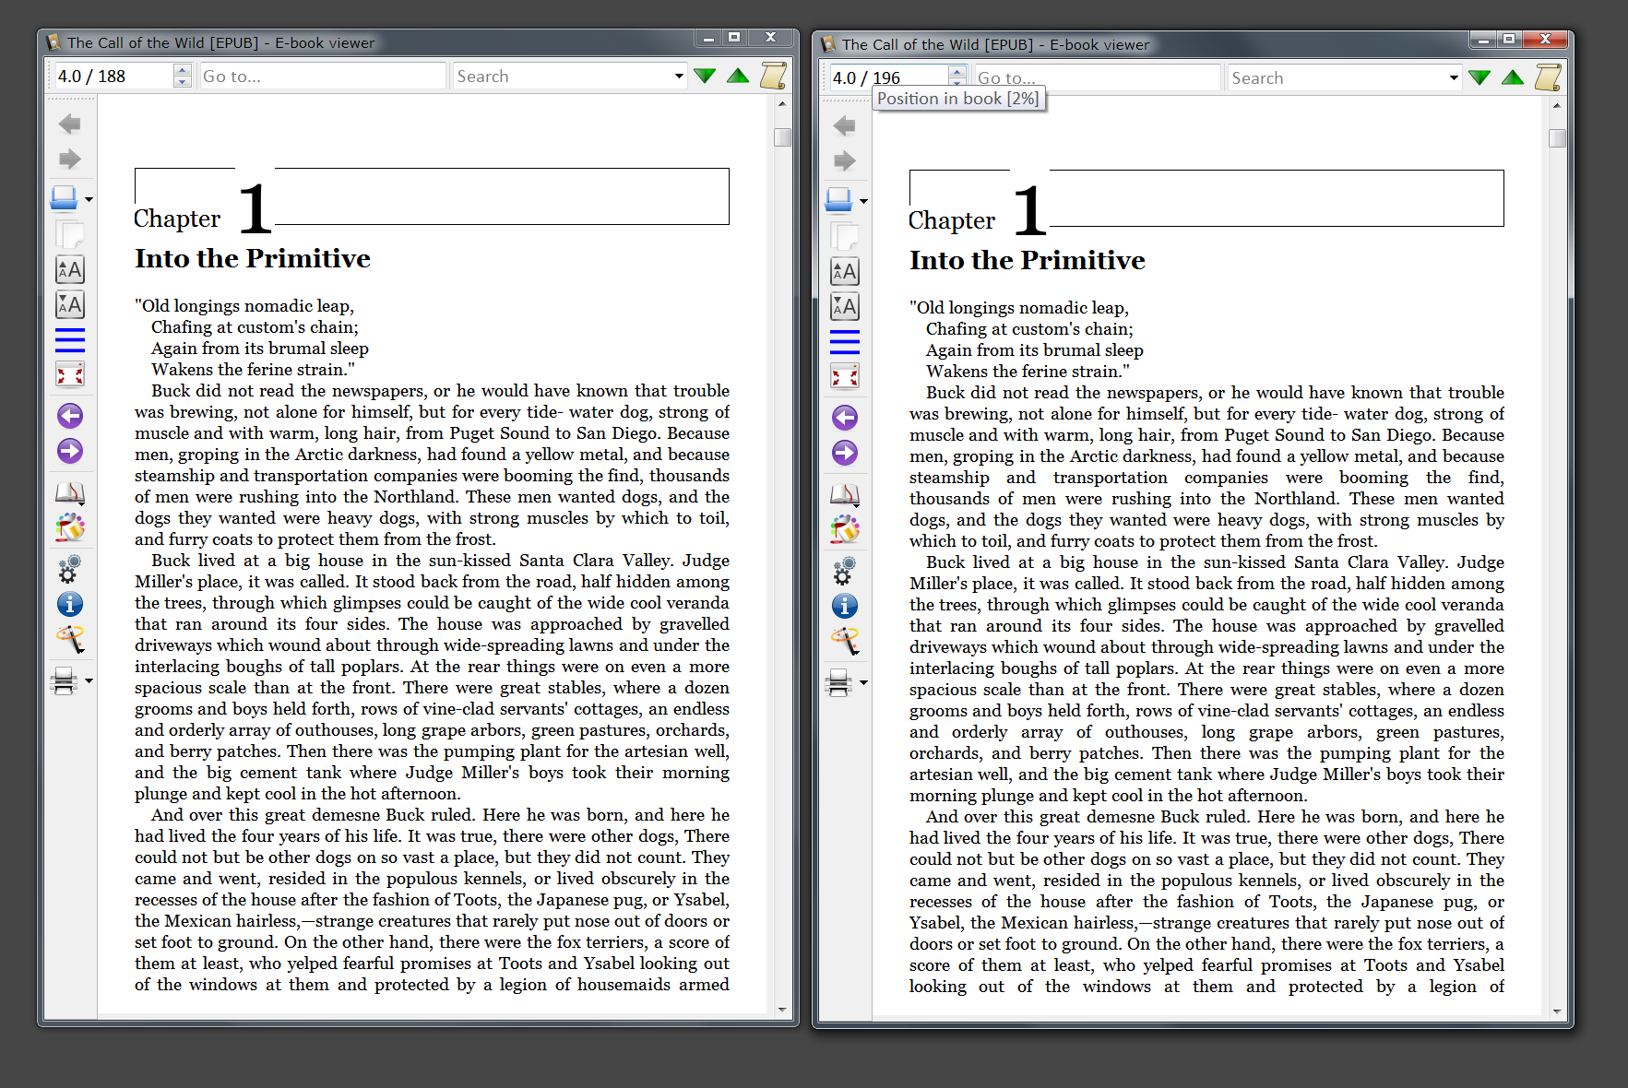The image size is (1628, 1088).
Task: Click the magnifier lookup icon in left viewer
Action: tap(70, 639)
